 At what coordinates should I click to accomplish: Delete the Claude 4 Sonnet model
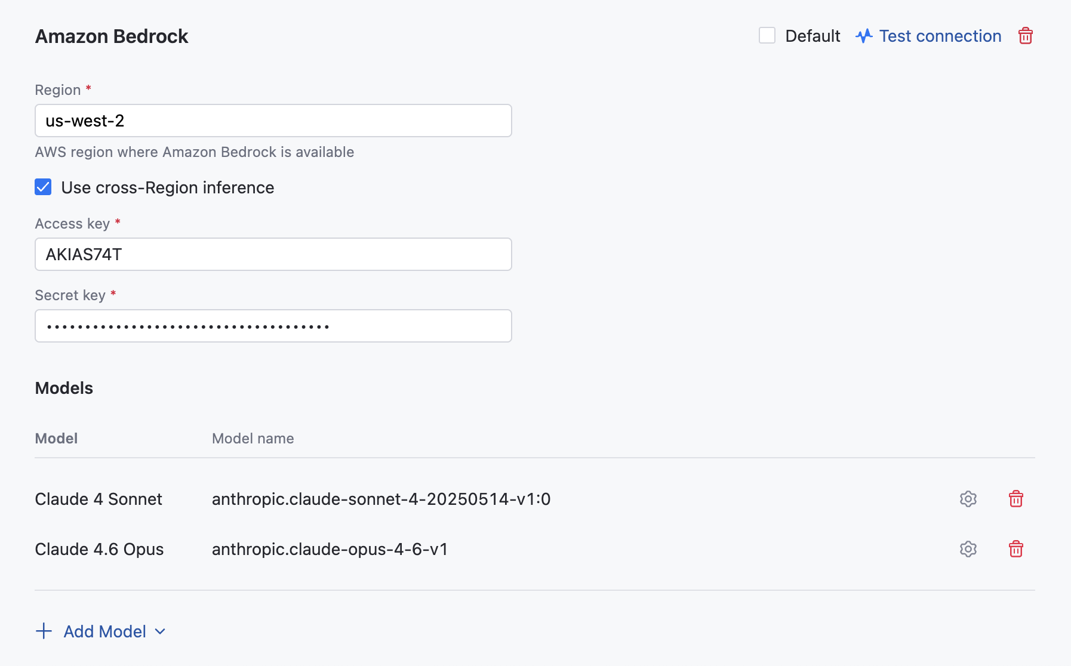[x=1015, y=499]
